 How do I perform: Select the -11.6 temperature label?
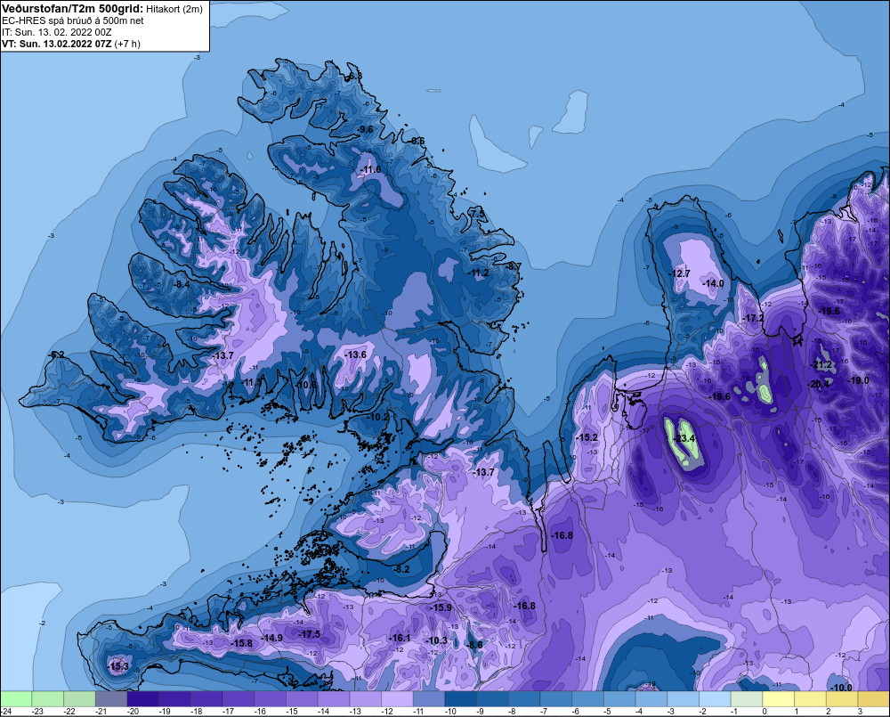[370, 170]
